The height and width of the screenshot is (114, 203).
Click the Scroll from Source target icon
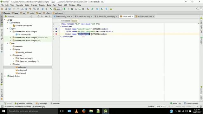pyautogui.click(x=38, y=16)
